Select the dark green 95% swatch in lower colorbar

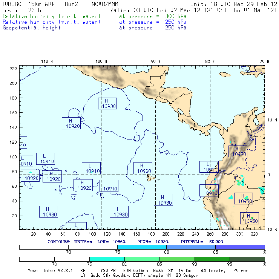click(x=247, y=259)
